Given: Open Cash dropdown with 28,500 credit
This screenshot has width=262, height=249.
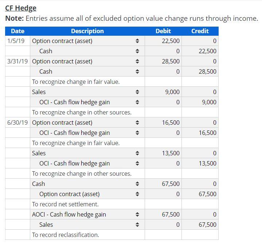Looking at the screenshot, I should [87, 71].
